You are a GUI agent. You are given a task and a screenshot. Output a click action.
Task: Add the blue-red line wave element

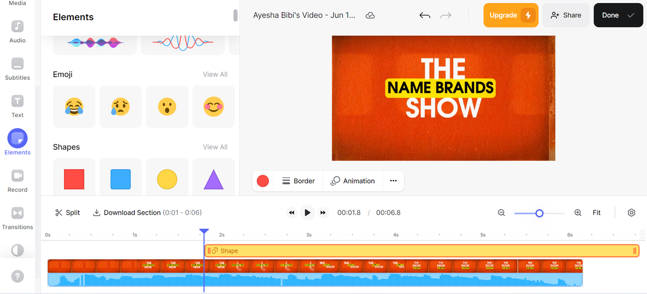pyautogui.click(x=182, y=44)
